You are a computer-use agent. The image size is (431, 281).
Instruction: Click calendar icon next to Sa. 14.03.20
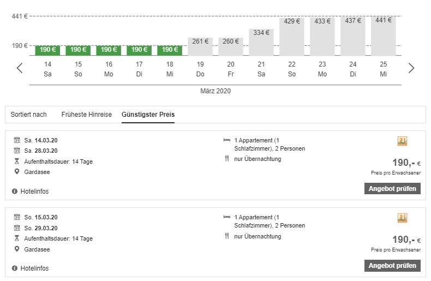17,140
